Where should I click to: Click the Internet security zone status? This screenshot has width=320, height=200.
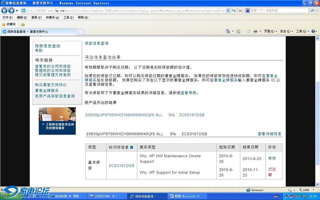tap(255, 190)
